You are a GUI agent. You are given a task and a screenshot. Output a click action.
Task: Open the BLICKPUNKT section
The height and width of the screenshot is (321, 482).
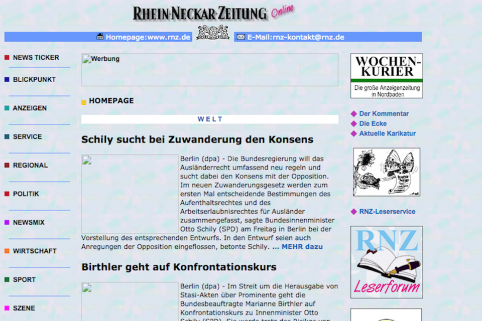coord(34,80)
